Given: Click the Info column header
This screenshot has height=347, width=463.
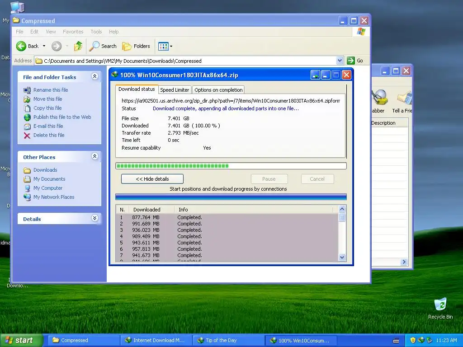Looking at the screenshot, I should click(x=254, y=210).
